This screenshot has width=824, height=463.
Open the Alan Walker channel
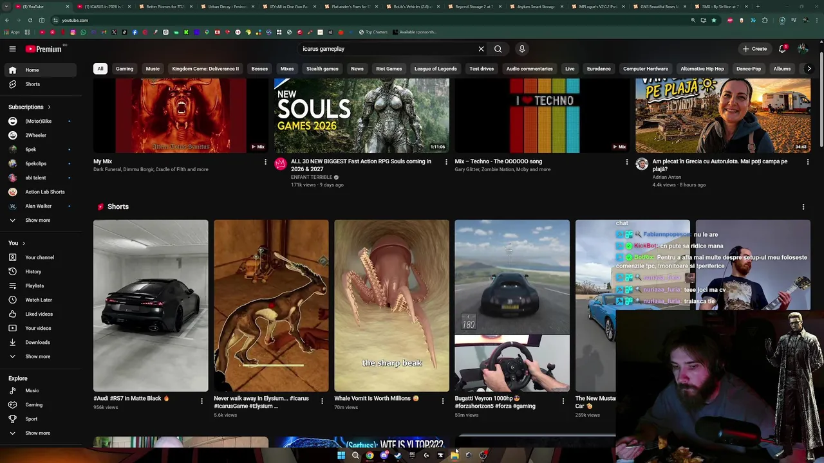point(41,206)
